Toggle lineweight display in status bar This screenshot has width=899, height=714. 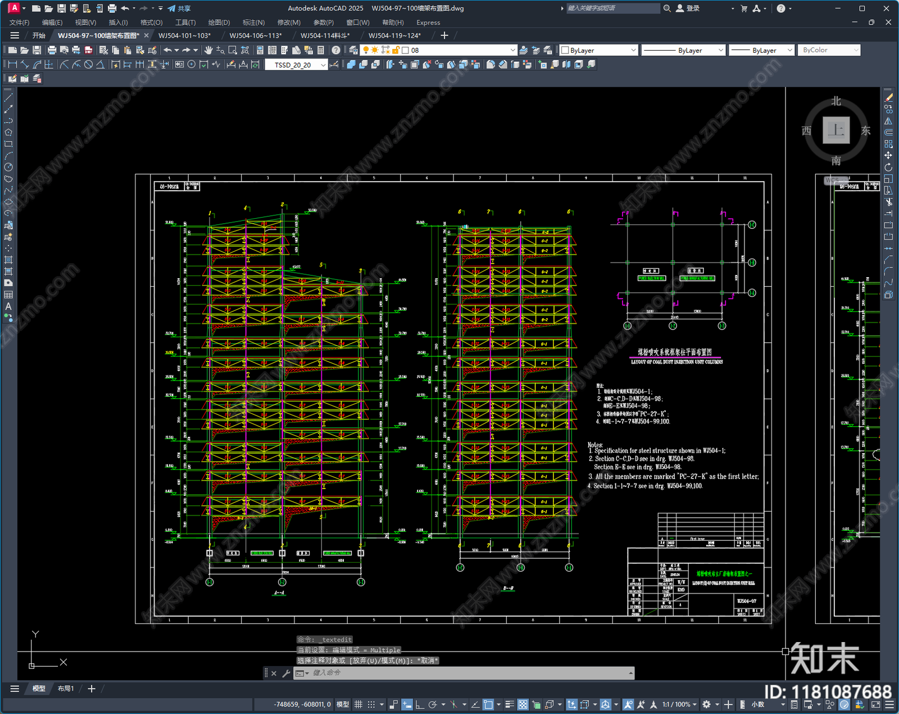pos(510,704)
